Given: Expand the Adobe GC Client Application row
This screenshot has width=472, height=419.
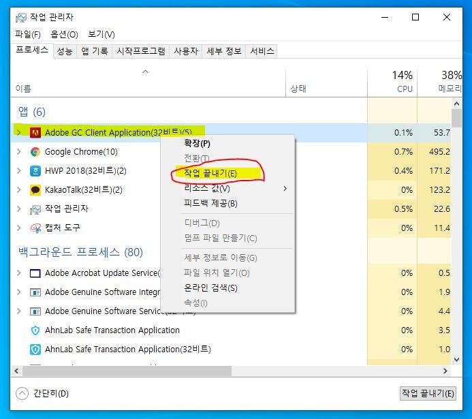Looking at the screenshot, I should coord(18,132).
